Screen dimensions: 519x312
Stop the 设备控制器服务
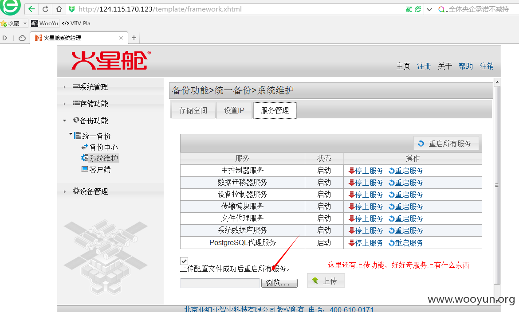tap(366, 195)
